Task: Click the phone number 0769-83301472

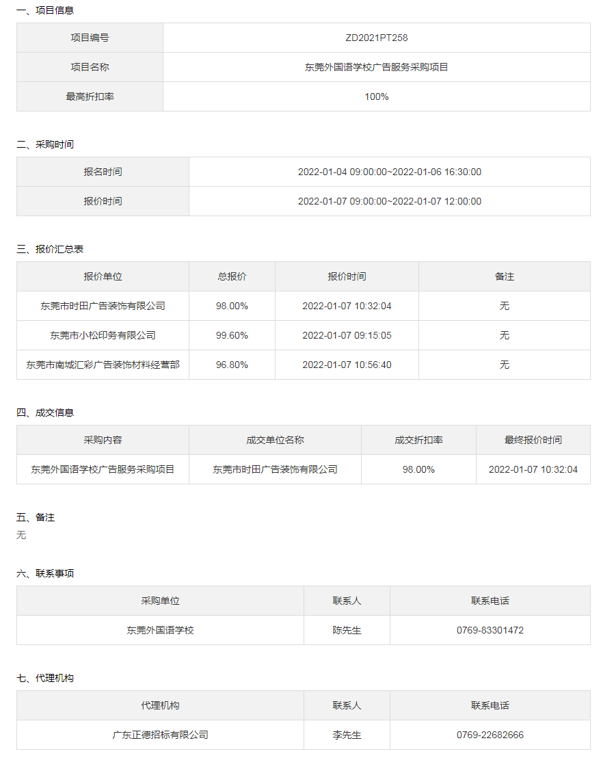Action: (490, 630)
